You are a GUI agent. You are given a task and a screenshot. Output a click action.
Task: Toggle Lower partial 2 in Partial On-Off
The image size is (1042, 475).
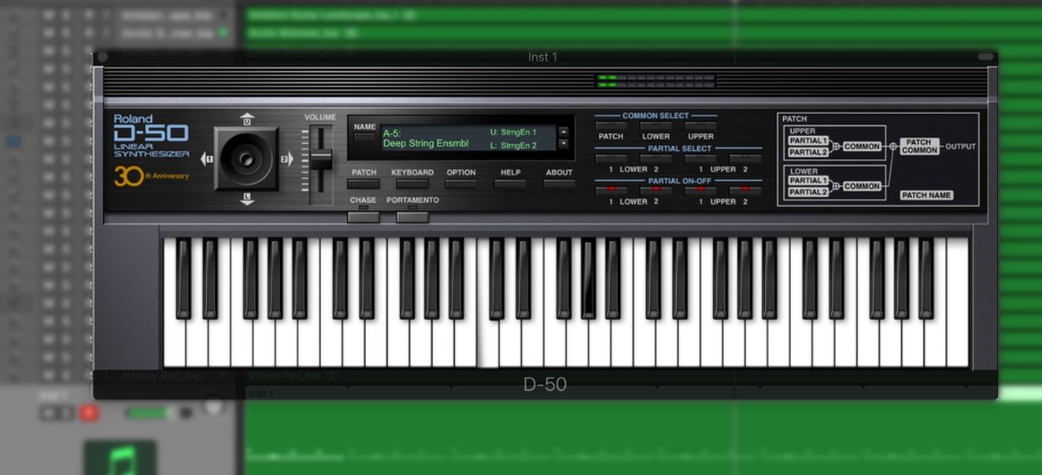pos(656,190)
